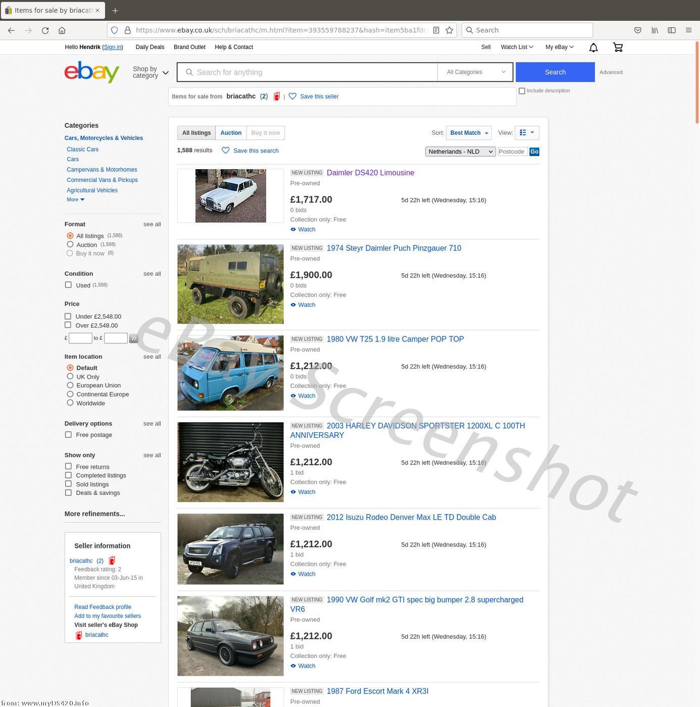Tick the Include description checkbox
Viewport: 700px width, 707px height.
point(522,91)
